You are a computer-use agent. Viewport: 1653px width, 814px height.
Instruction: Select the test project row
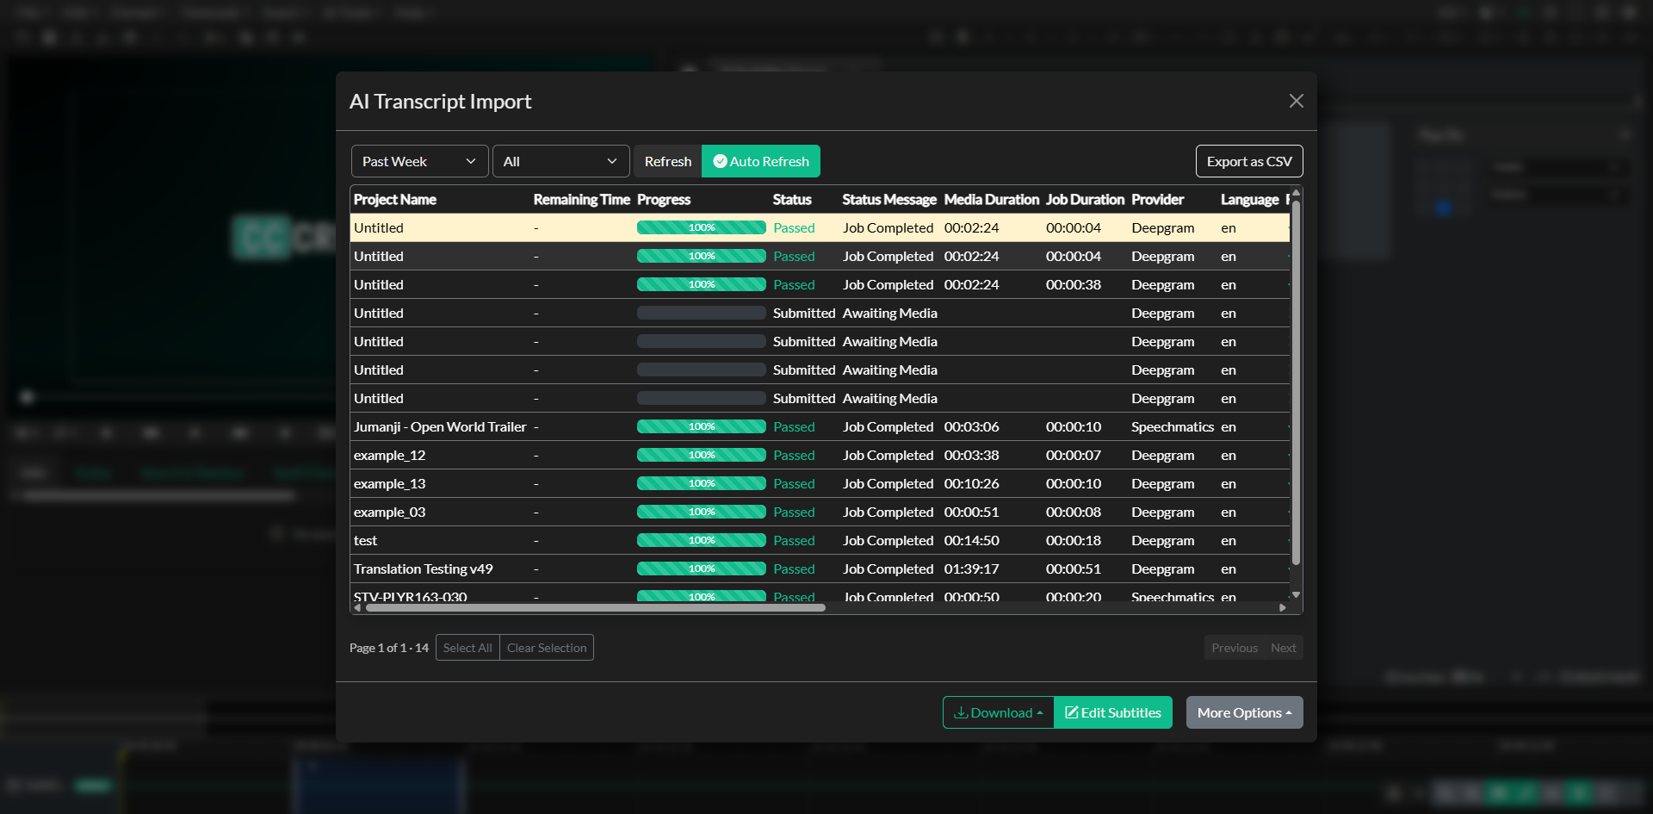(820, 540)
